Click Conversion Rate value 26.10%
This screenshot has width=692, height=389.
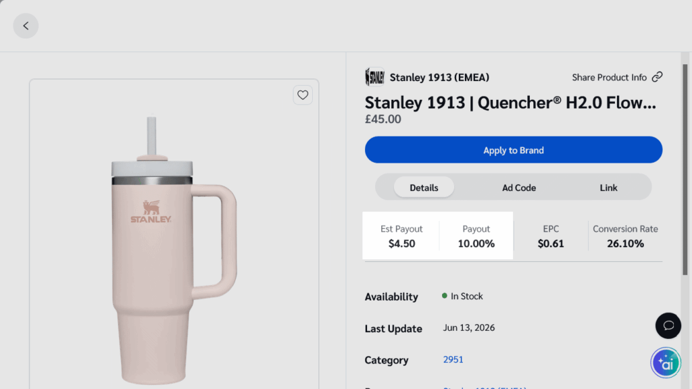pyautogui.click(x=625, y=243)
